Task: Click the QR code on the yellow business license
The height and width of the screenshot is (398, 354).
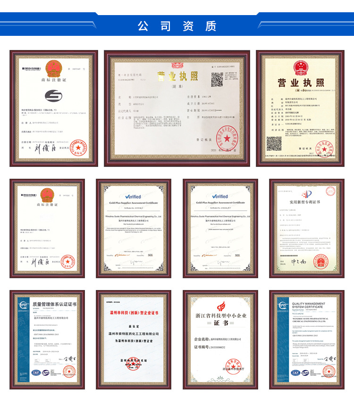Action: point(274,143)
